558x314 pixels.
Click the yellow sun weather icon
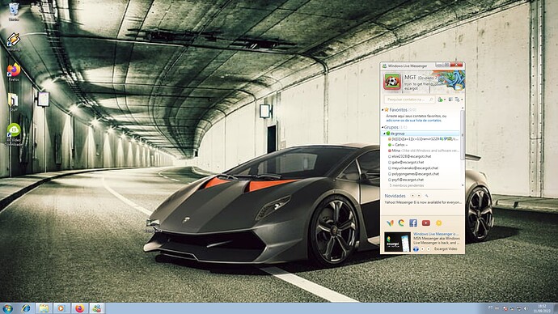point(439,223)
